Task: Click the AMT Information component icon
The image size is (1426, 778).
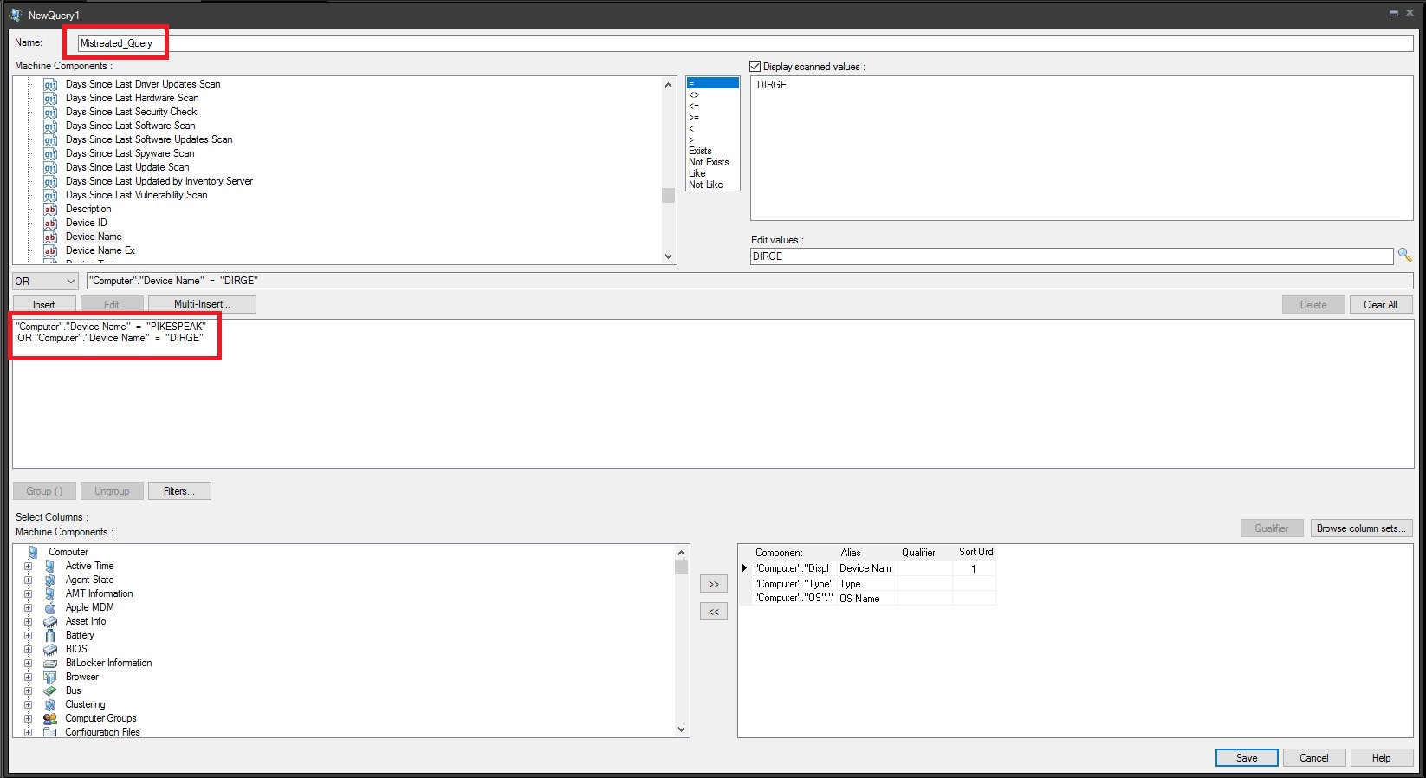Action: tap(50, 593)
